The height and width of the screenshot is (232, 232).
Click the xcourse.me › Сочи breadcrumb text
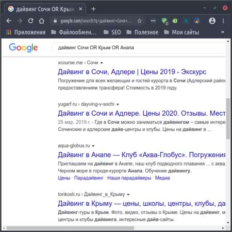click(x=78, y=63)
